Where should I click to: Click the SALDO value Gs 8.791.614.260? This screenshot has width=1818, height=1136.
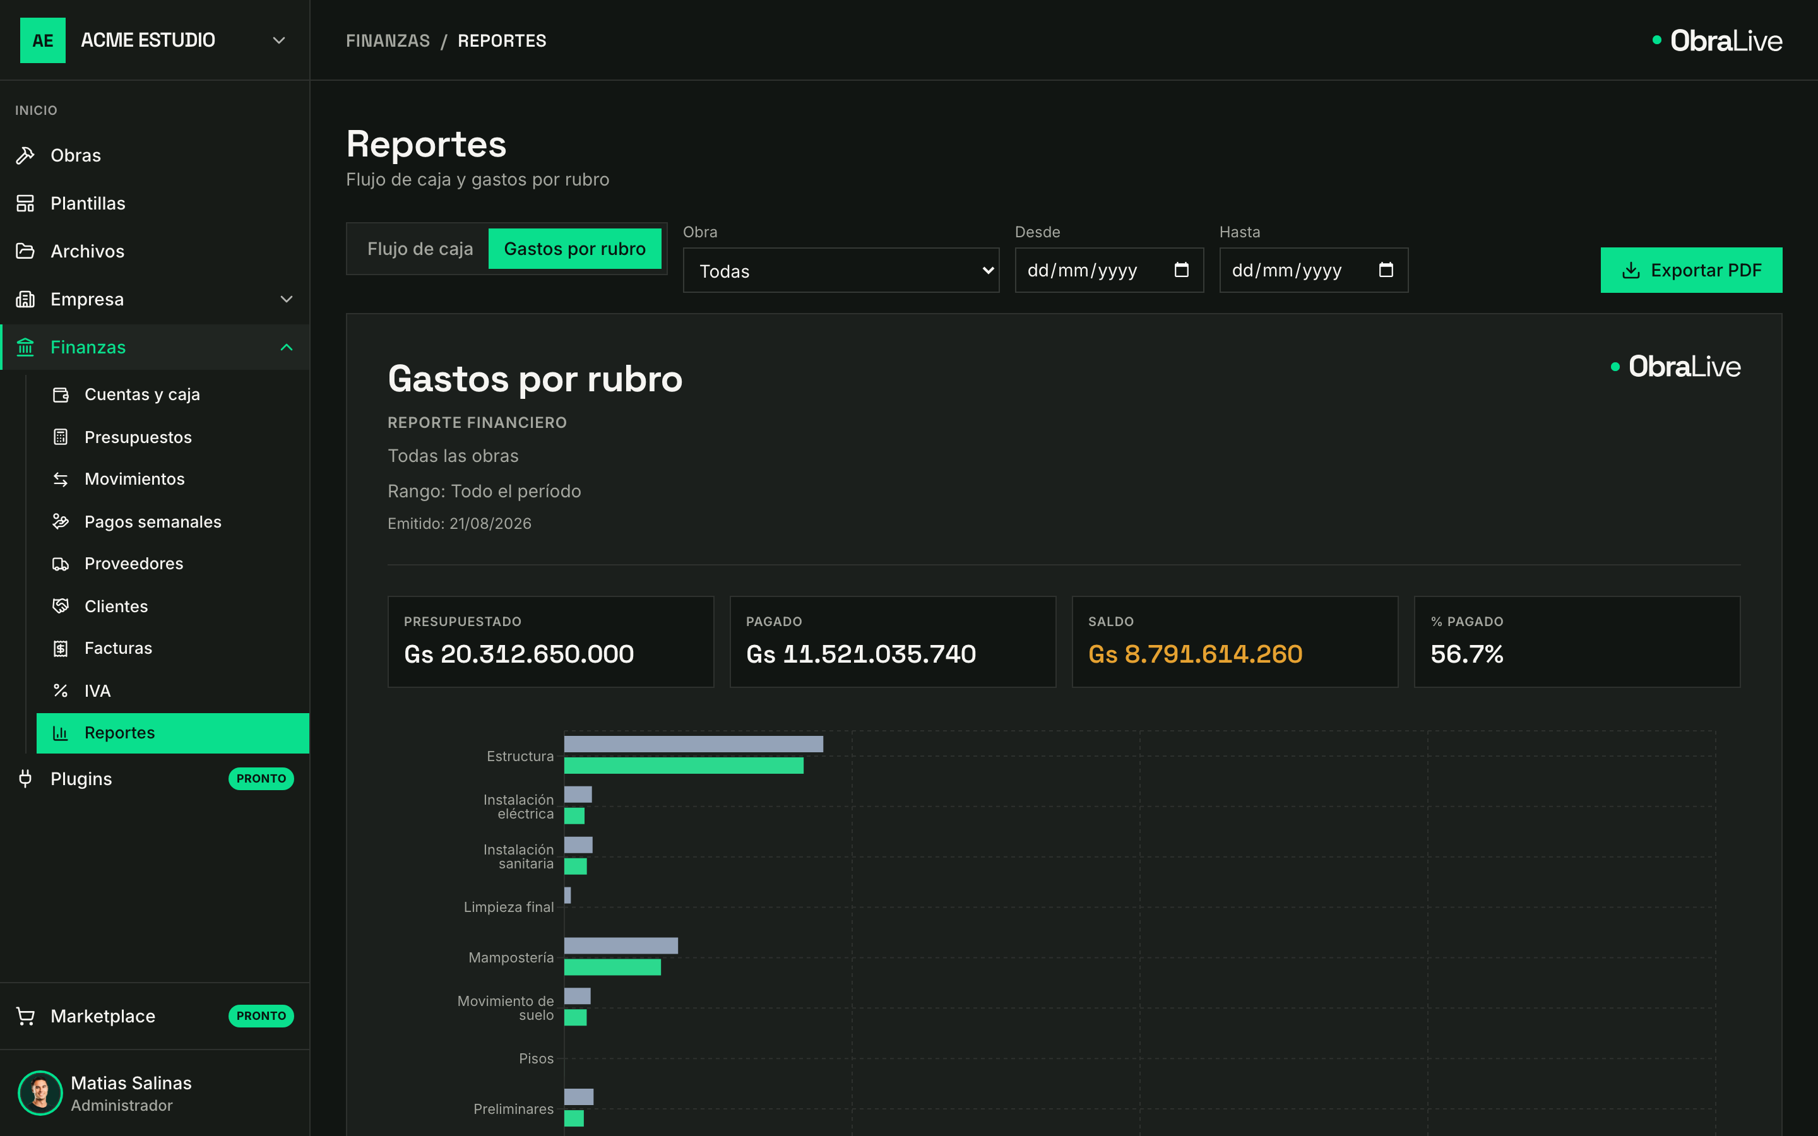(x=1195, y=654)
